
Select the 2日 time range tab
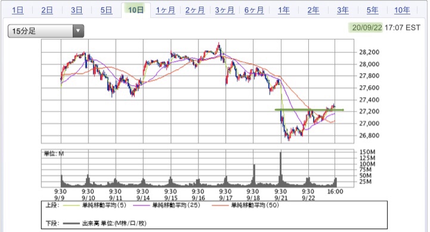(x=47, y=10)
